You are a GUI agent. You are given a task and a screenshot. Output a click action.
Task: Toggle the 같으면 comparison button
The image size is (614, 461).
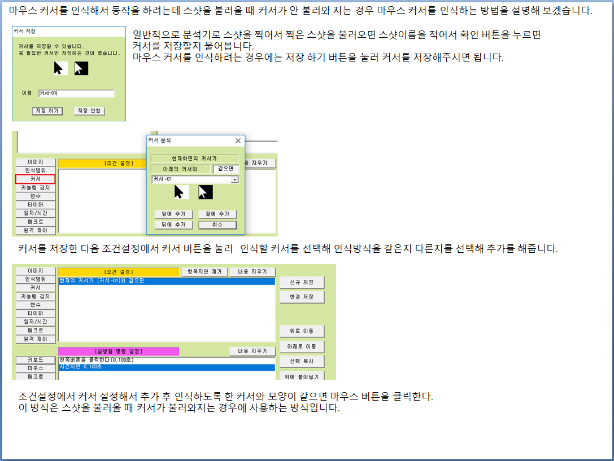click(x=225, y=169)
